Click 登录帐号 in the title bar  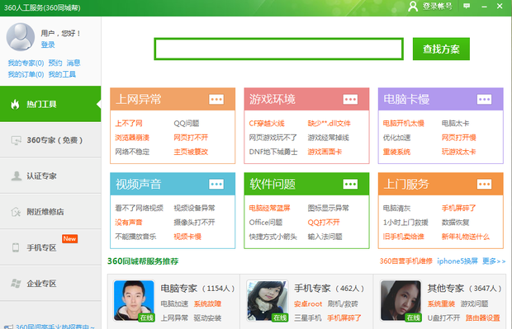click(x=437, y=7)
